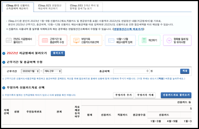This screenshot has width=199, height=129.
Task: Click bullet icon beside 근무기간 및 총급여액 수정 heading
Action: 4,62
